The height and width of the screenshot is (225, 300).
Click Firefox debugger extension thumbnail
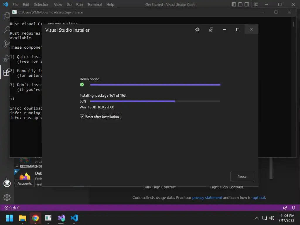click(x=25, y=176)
